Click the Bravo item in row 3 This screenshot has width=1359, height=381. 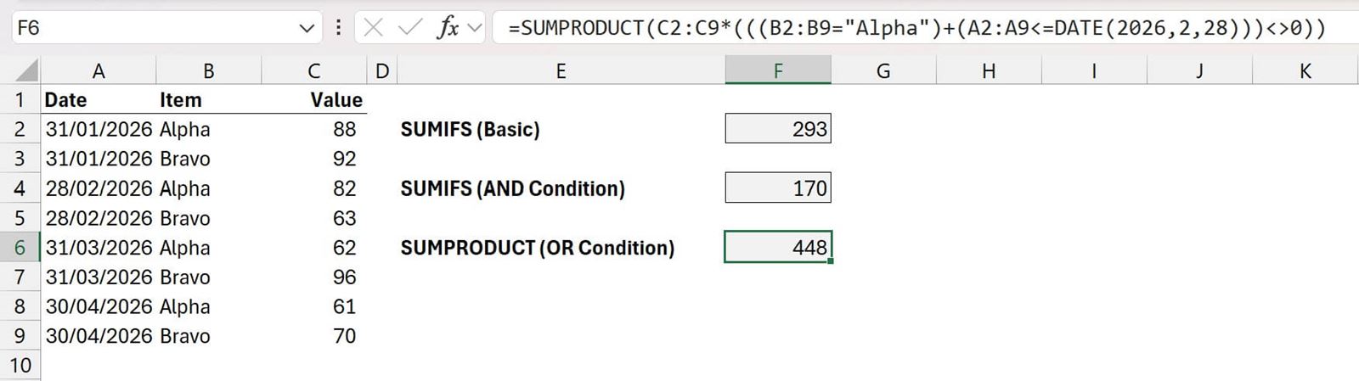click(209, 159)
